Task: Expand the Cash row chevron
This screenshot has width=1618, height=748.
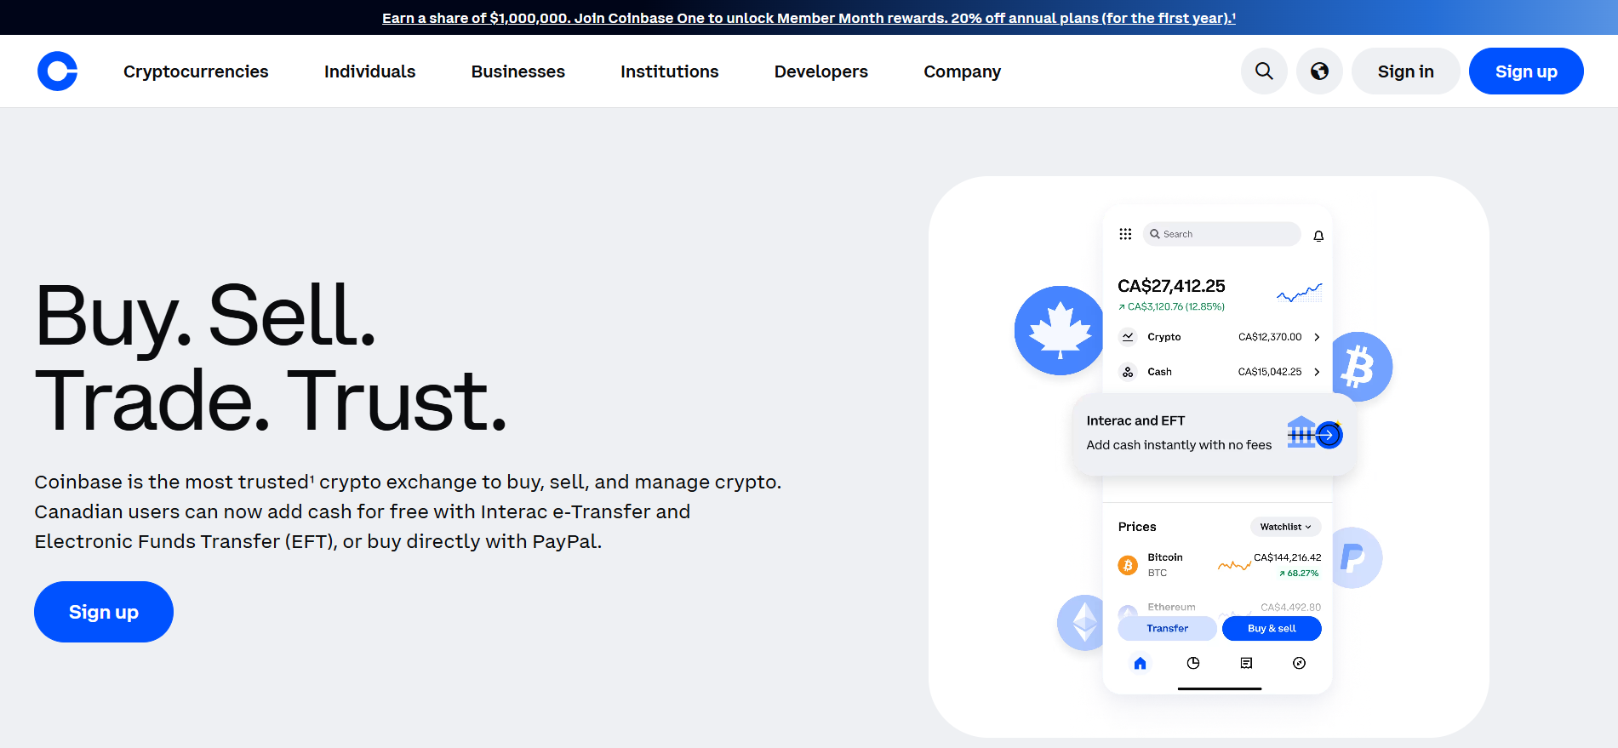Action: coord(1317,372)
